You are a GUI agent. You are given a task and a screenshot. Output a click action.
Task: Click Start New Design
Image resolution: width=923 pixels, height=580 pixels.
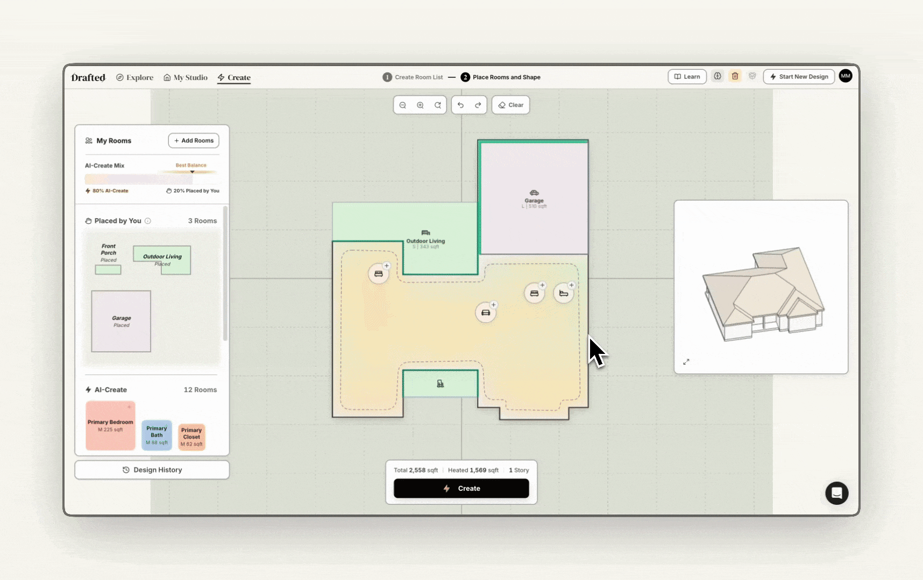point(799,77)
